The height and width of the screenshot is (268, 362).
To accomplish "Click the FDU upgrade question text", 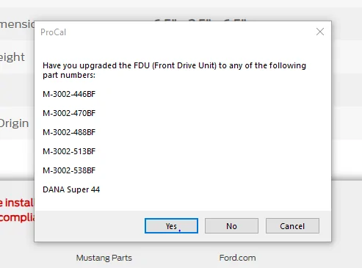I will pyautogui.click(x=174, y=70).
